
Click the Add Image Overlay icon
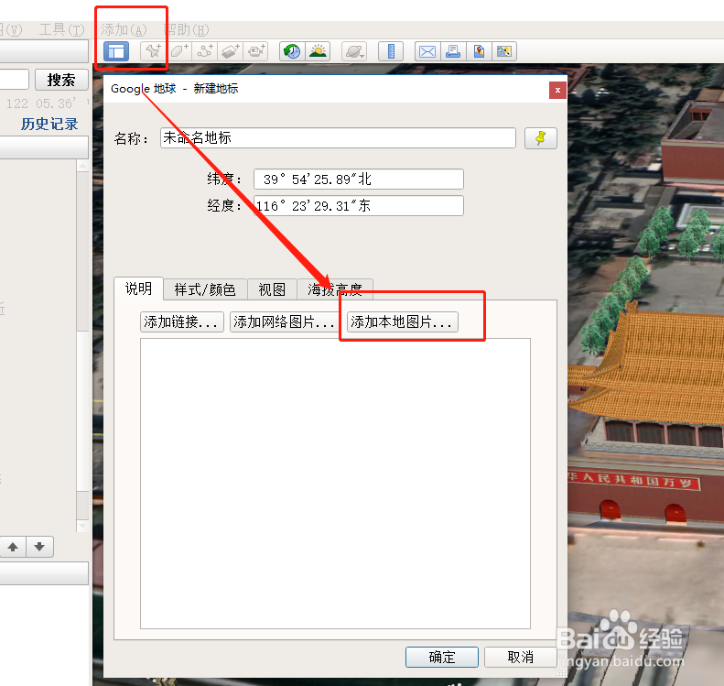pyautogui.click(x=231, y=51)
